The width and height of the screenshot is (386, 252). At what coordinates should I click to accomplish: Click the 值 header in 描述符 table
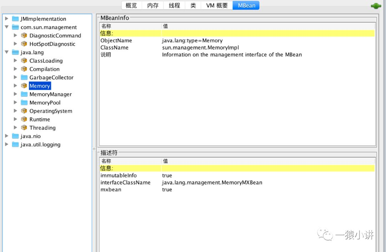tap(268, 161)
